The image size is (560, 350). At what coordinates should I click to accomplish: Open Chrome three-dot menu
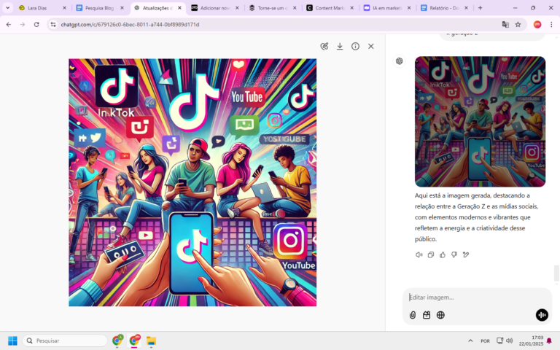(551, 25)
